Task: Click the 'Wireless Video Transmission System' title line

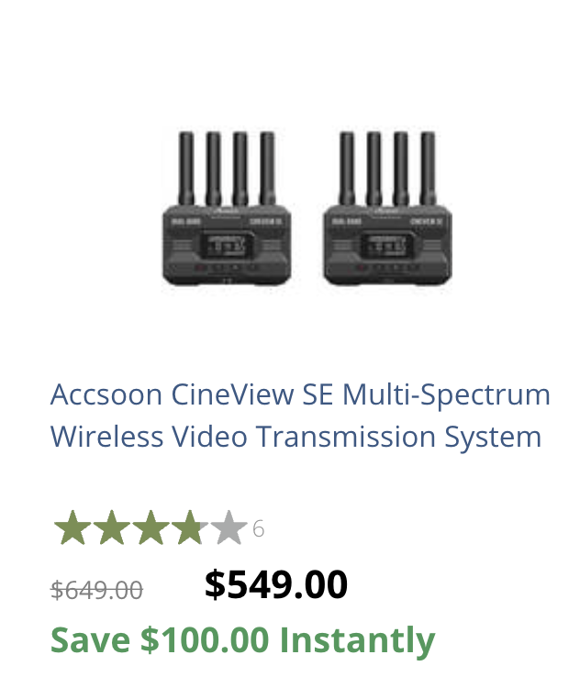Action: (x=296, y=436)
